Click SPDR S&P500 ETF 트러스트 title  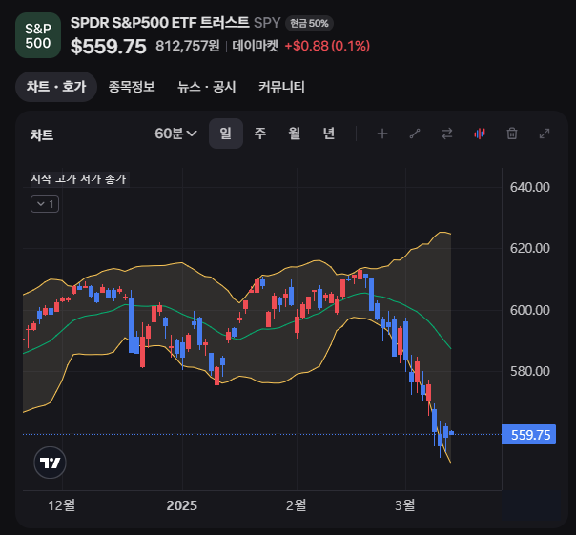160,23
